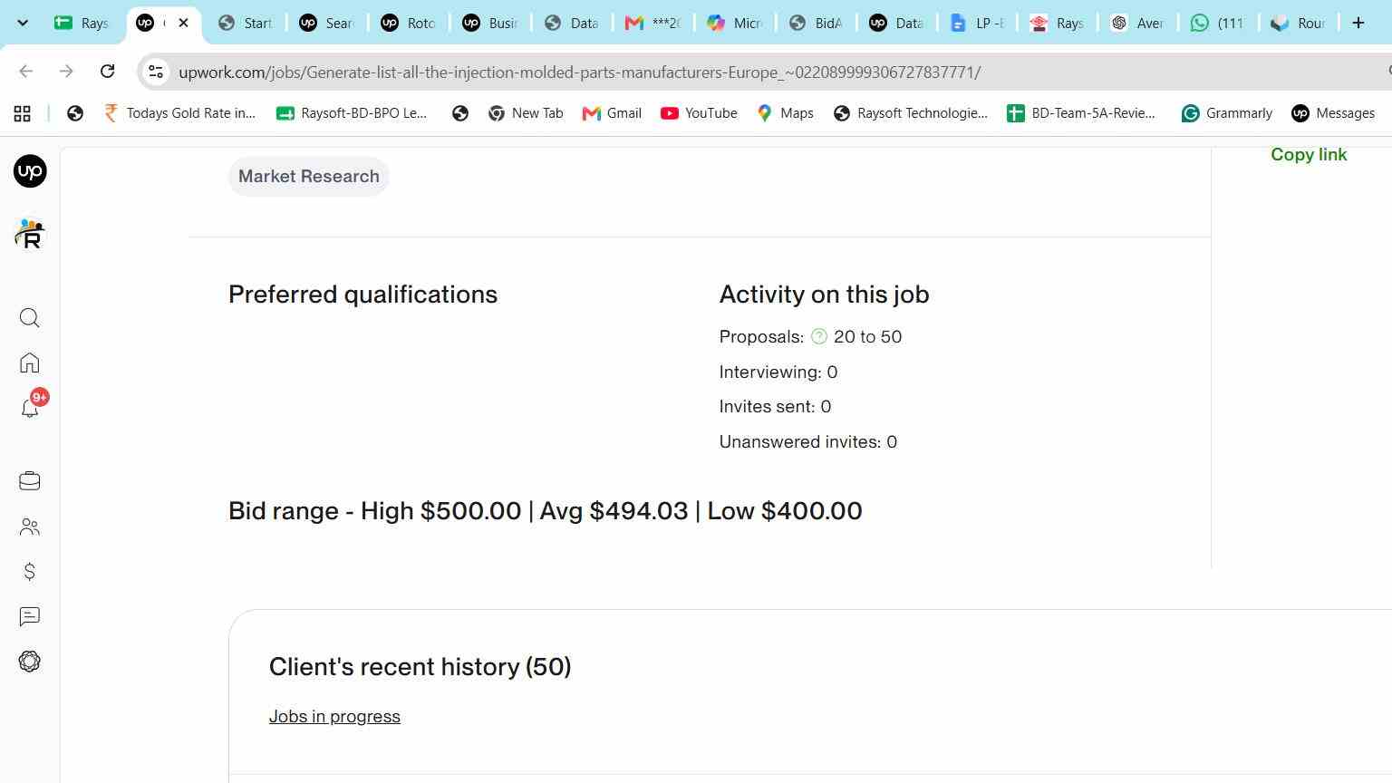
Task: Select the Market Research skill tag
Action: 309,176
